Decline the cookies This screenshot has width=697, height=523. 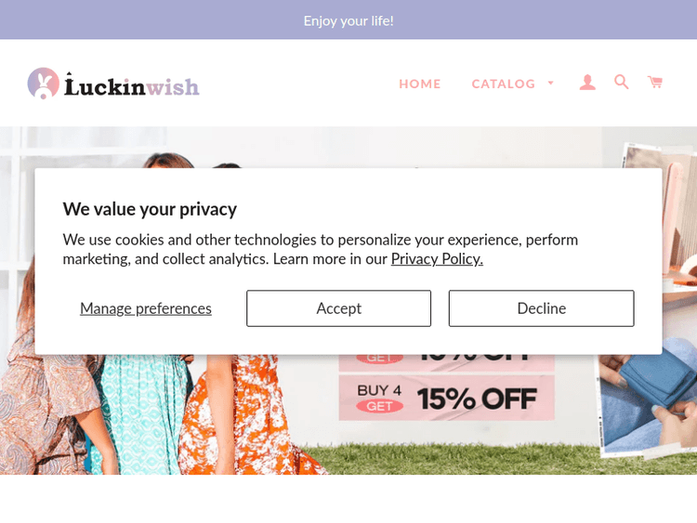(541, 308)
